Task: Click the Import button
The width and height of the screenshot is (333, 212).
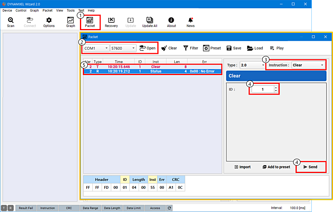Action: pos(242,167)
